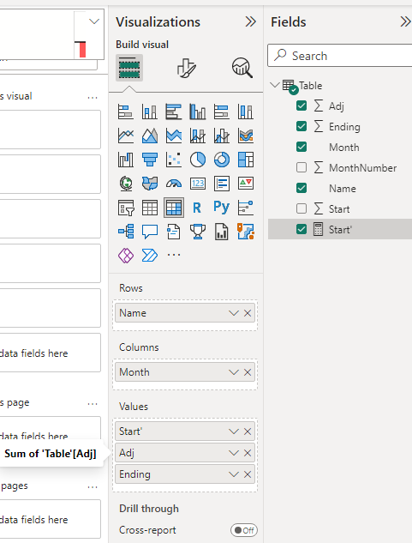
Task: Insert an R script visual
Action: 198,208
